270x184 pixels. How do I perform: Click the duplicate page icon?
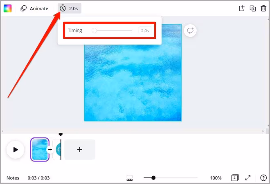tap(252, 9)
